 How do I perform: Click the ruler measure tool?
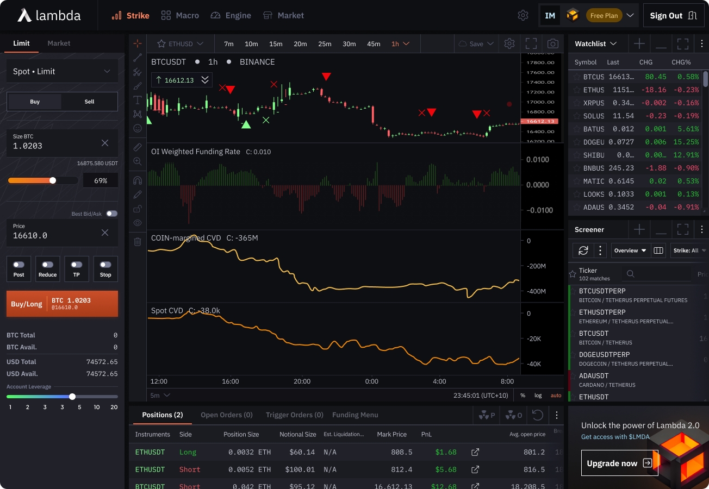point(138,147)
